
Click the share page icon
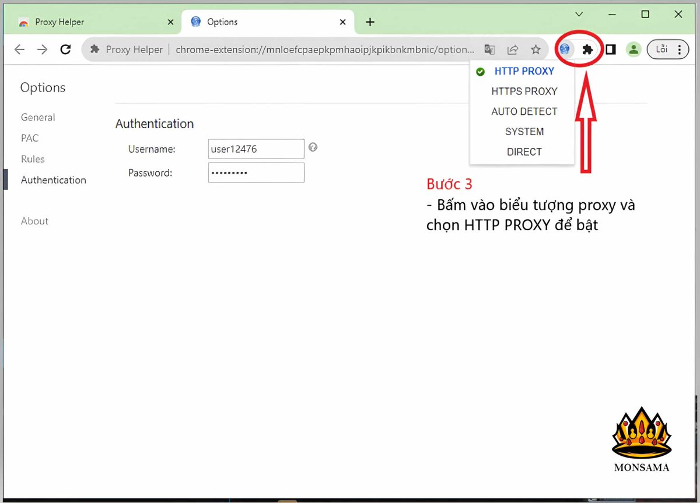[x=513, y=50]
